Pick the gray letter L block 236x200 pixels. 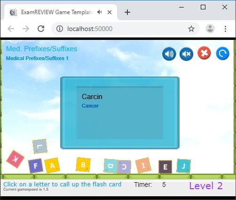(40, 146)
